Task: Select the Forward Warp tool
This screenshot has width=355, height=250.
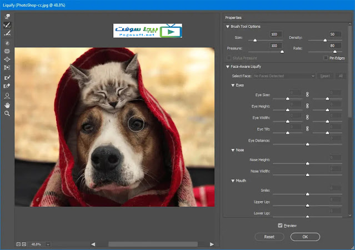Action: click(x=7, y=17)
